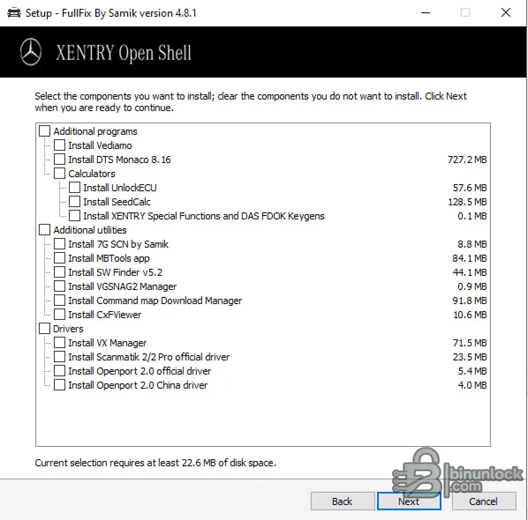Minimize the setup window
Viewport: 528px width, 520px height.
(426, 13)
